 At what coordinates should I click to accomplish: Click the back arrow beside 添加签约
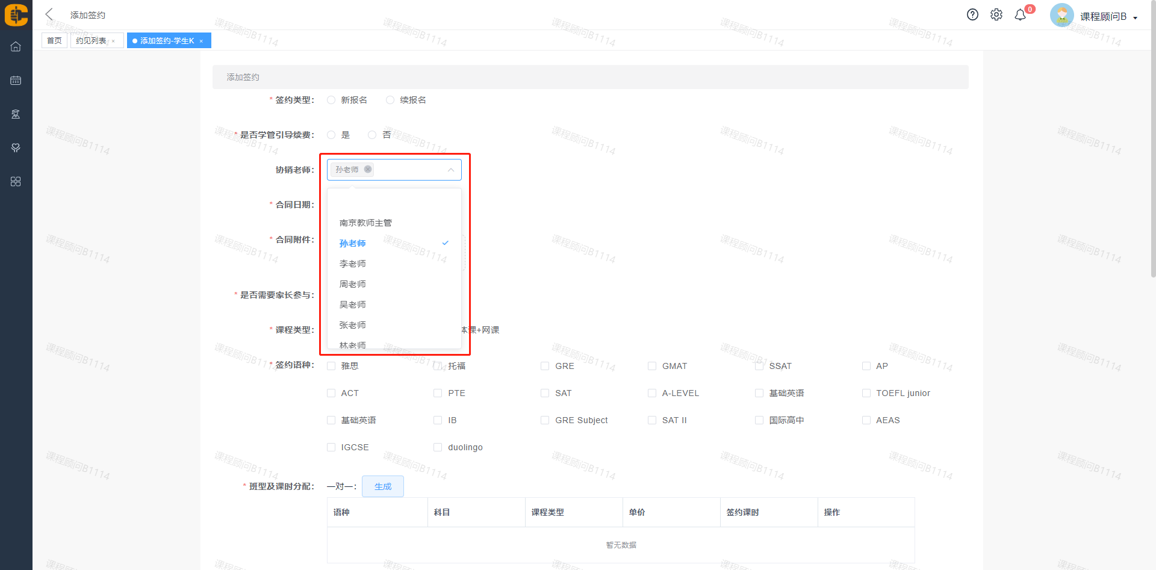(49, 14)
